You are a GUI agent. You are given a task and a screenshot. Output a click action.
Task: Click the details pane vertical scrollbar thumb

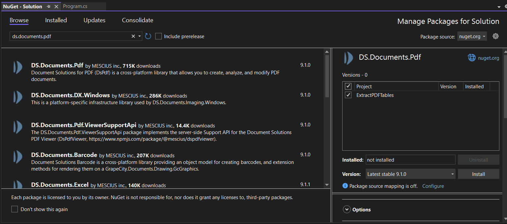[x=505, y=86]
